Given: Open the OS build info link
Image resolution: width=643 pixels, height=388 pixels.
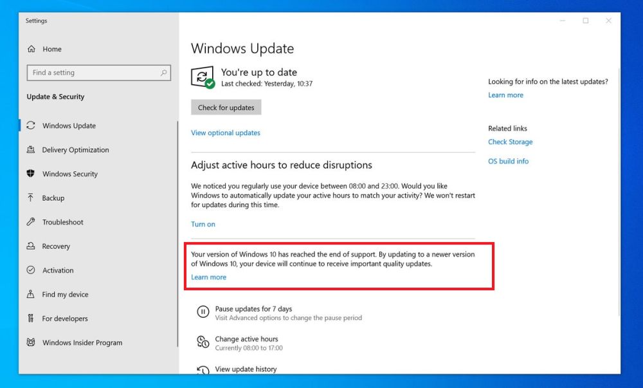Looking at the screenshot, I should click(508, 162).
